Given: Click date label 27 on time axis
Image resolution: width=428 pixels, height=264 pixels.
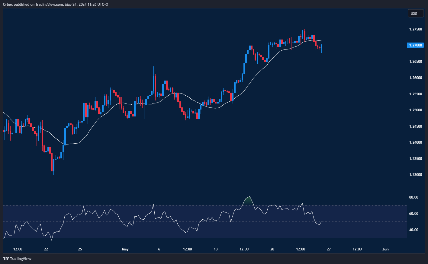Looking at the screenshot, I should [x=329, y=249].
